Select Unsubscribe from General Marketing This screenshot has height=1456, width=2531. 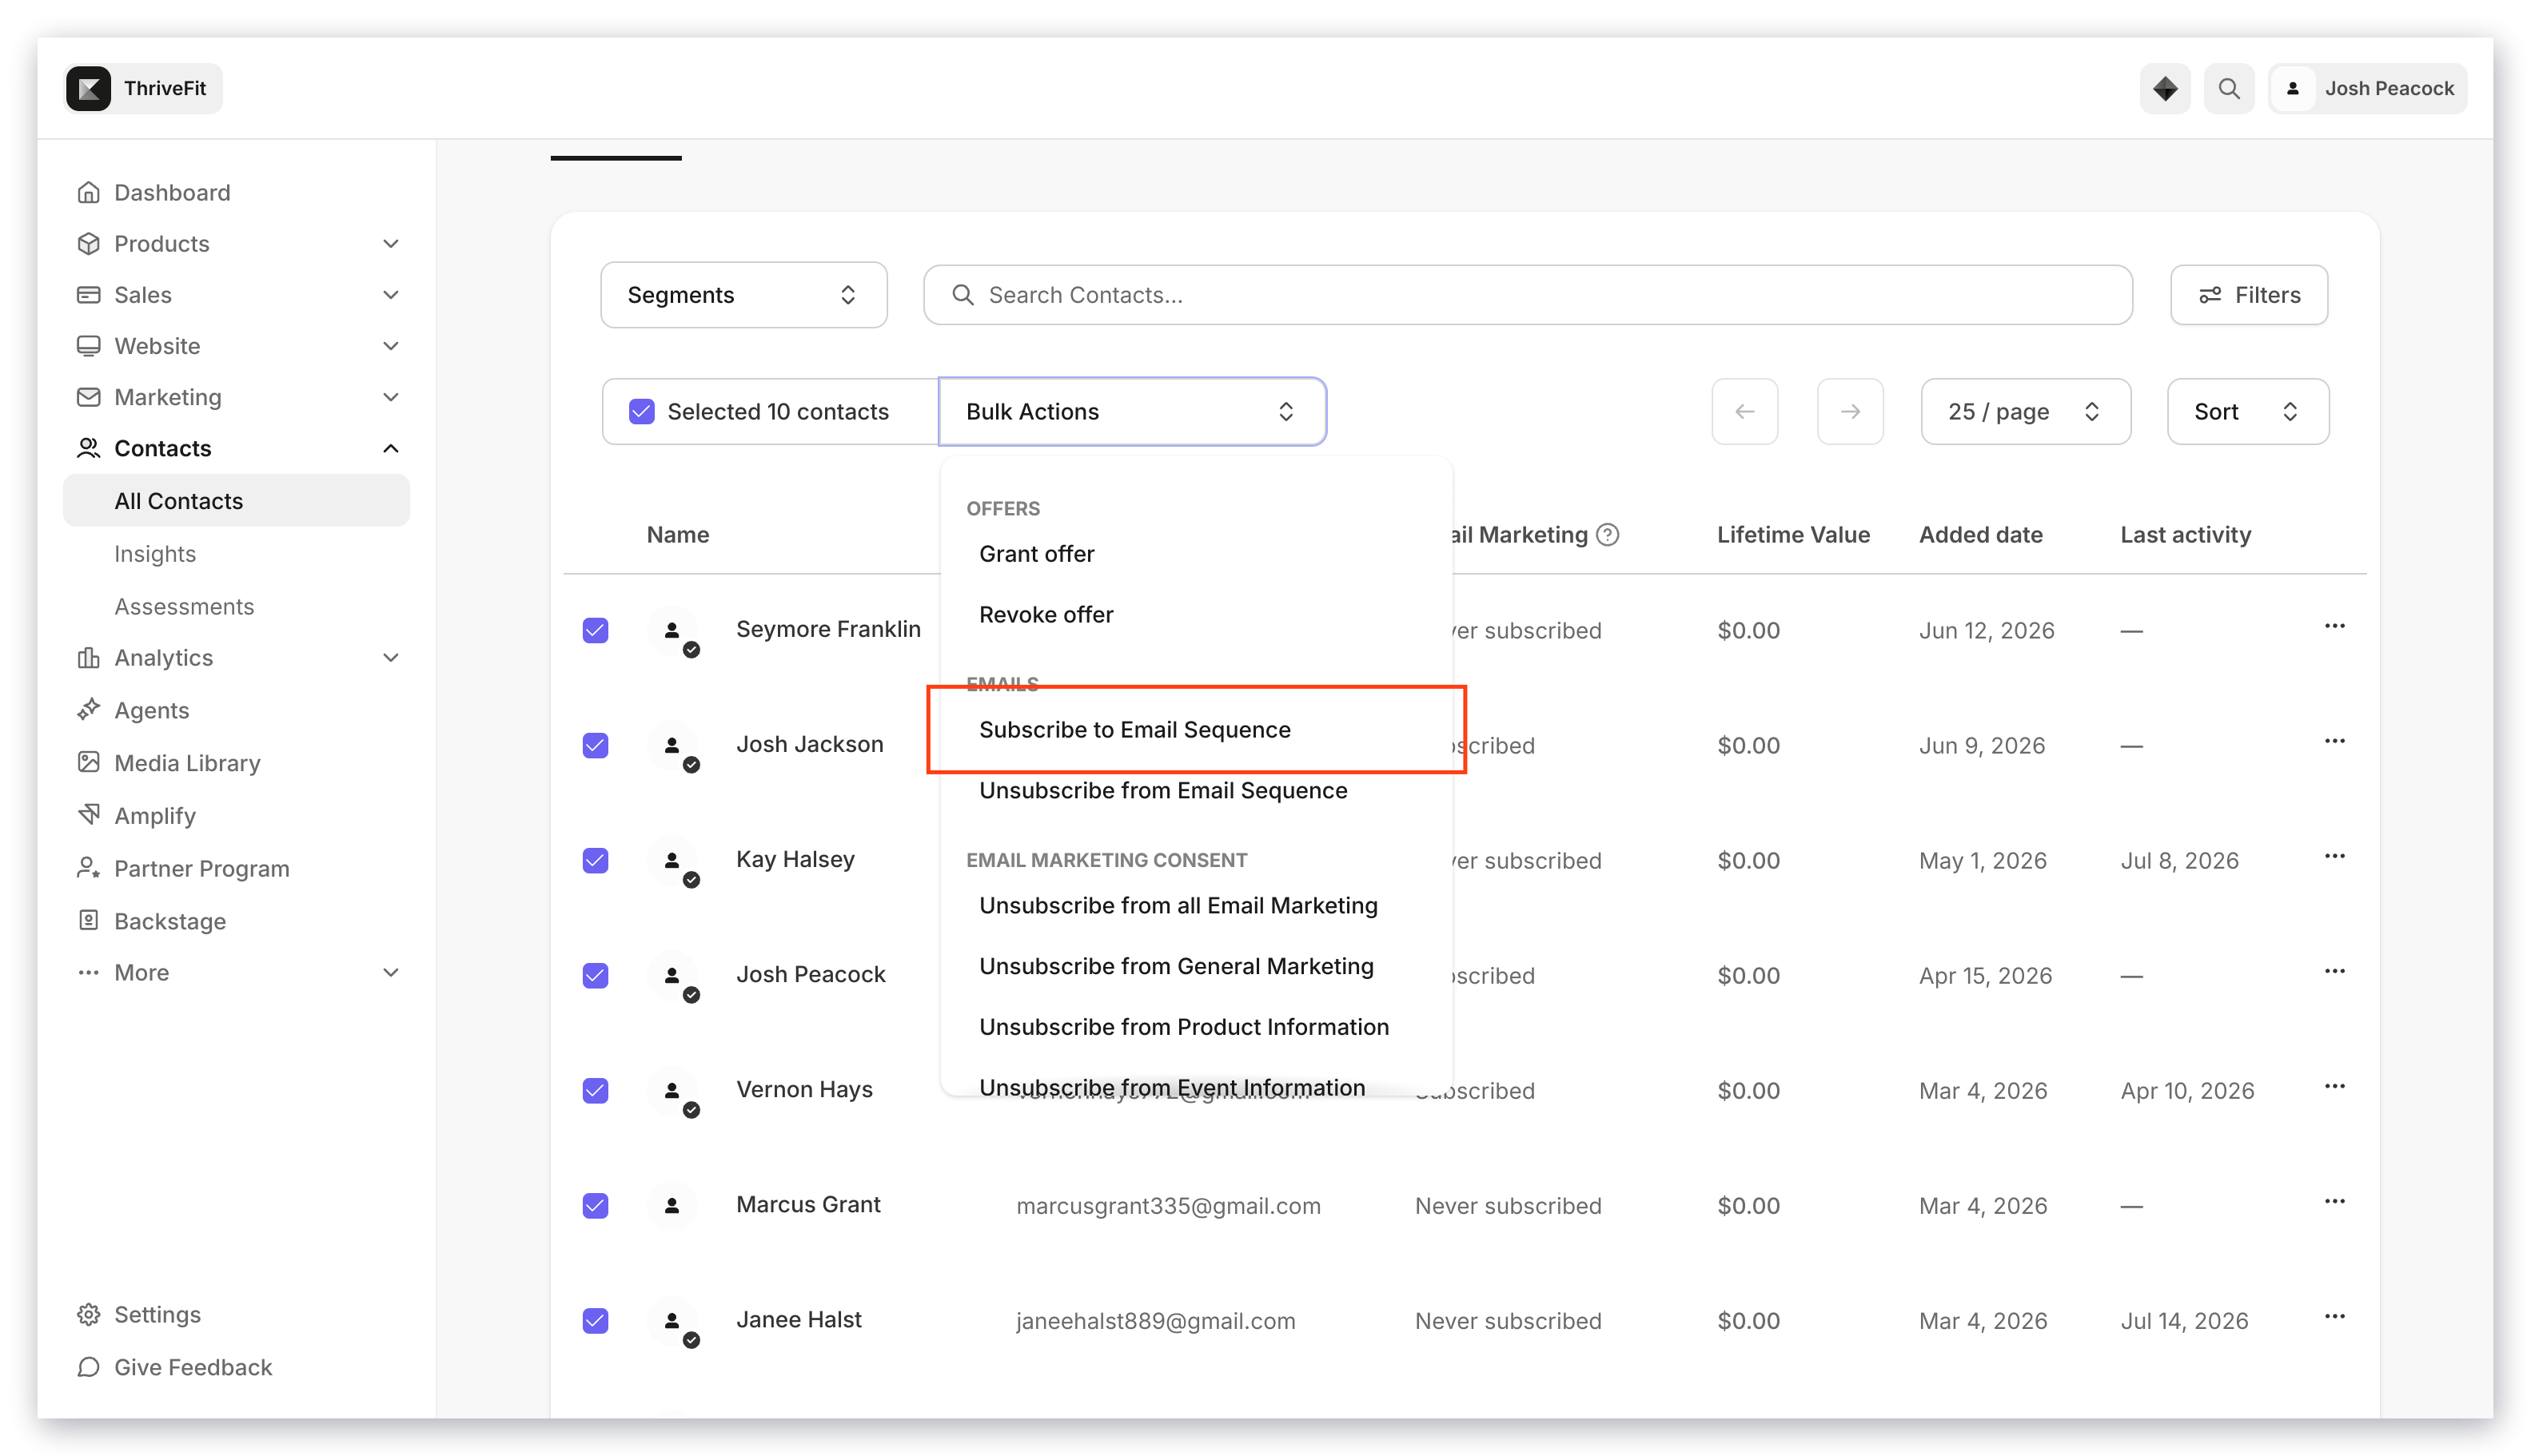click(1175, 966)
